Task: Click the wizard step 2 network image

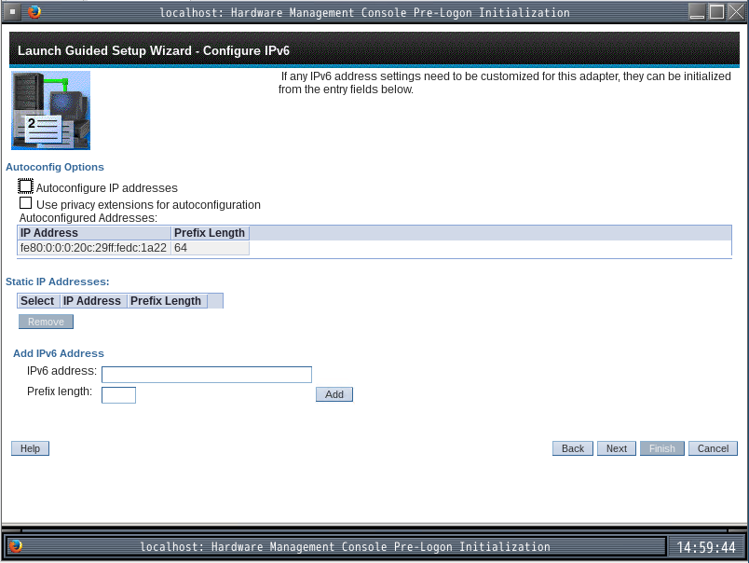Action: pos(50,110)
